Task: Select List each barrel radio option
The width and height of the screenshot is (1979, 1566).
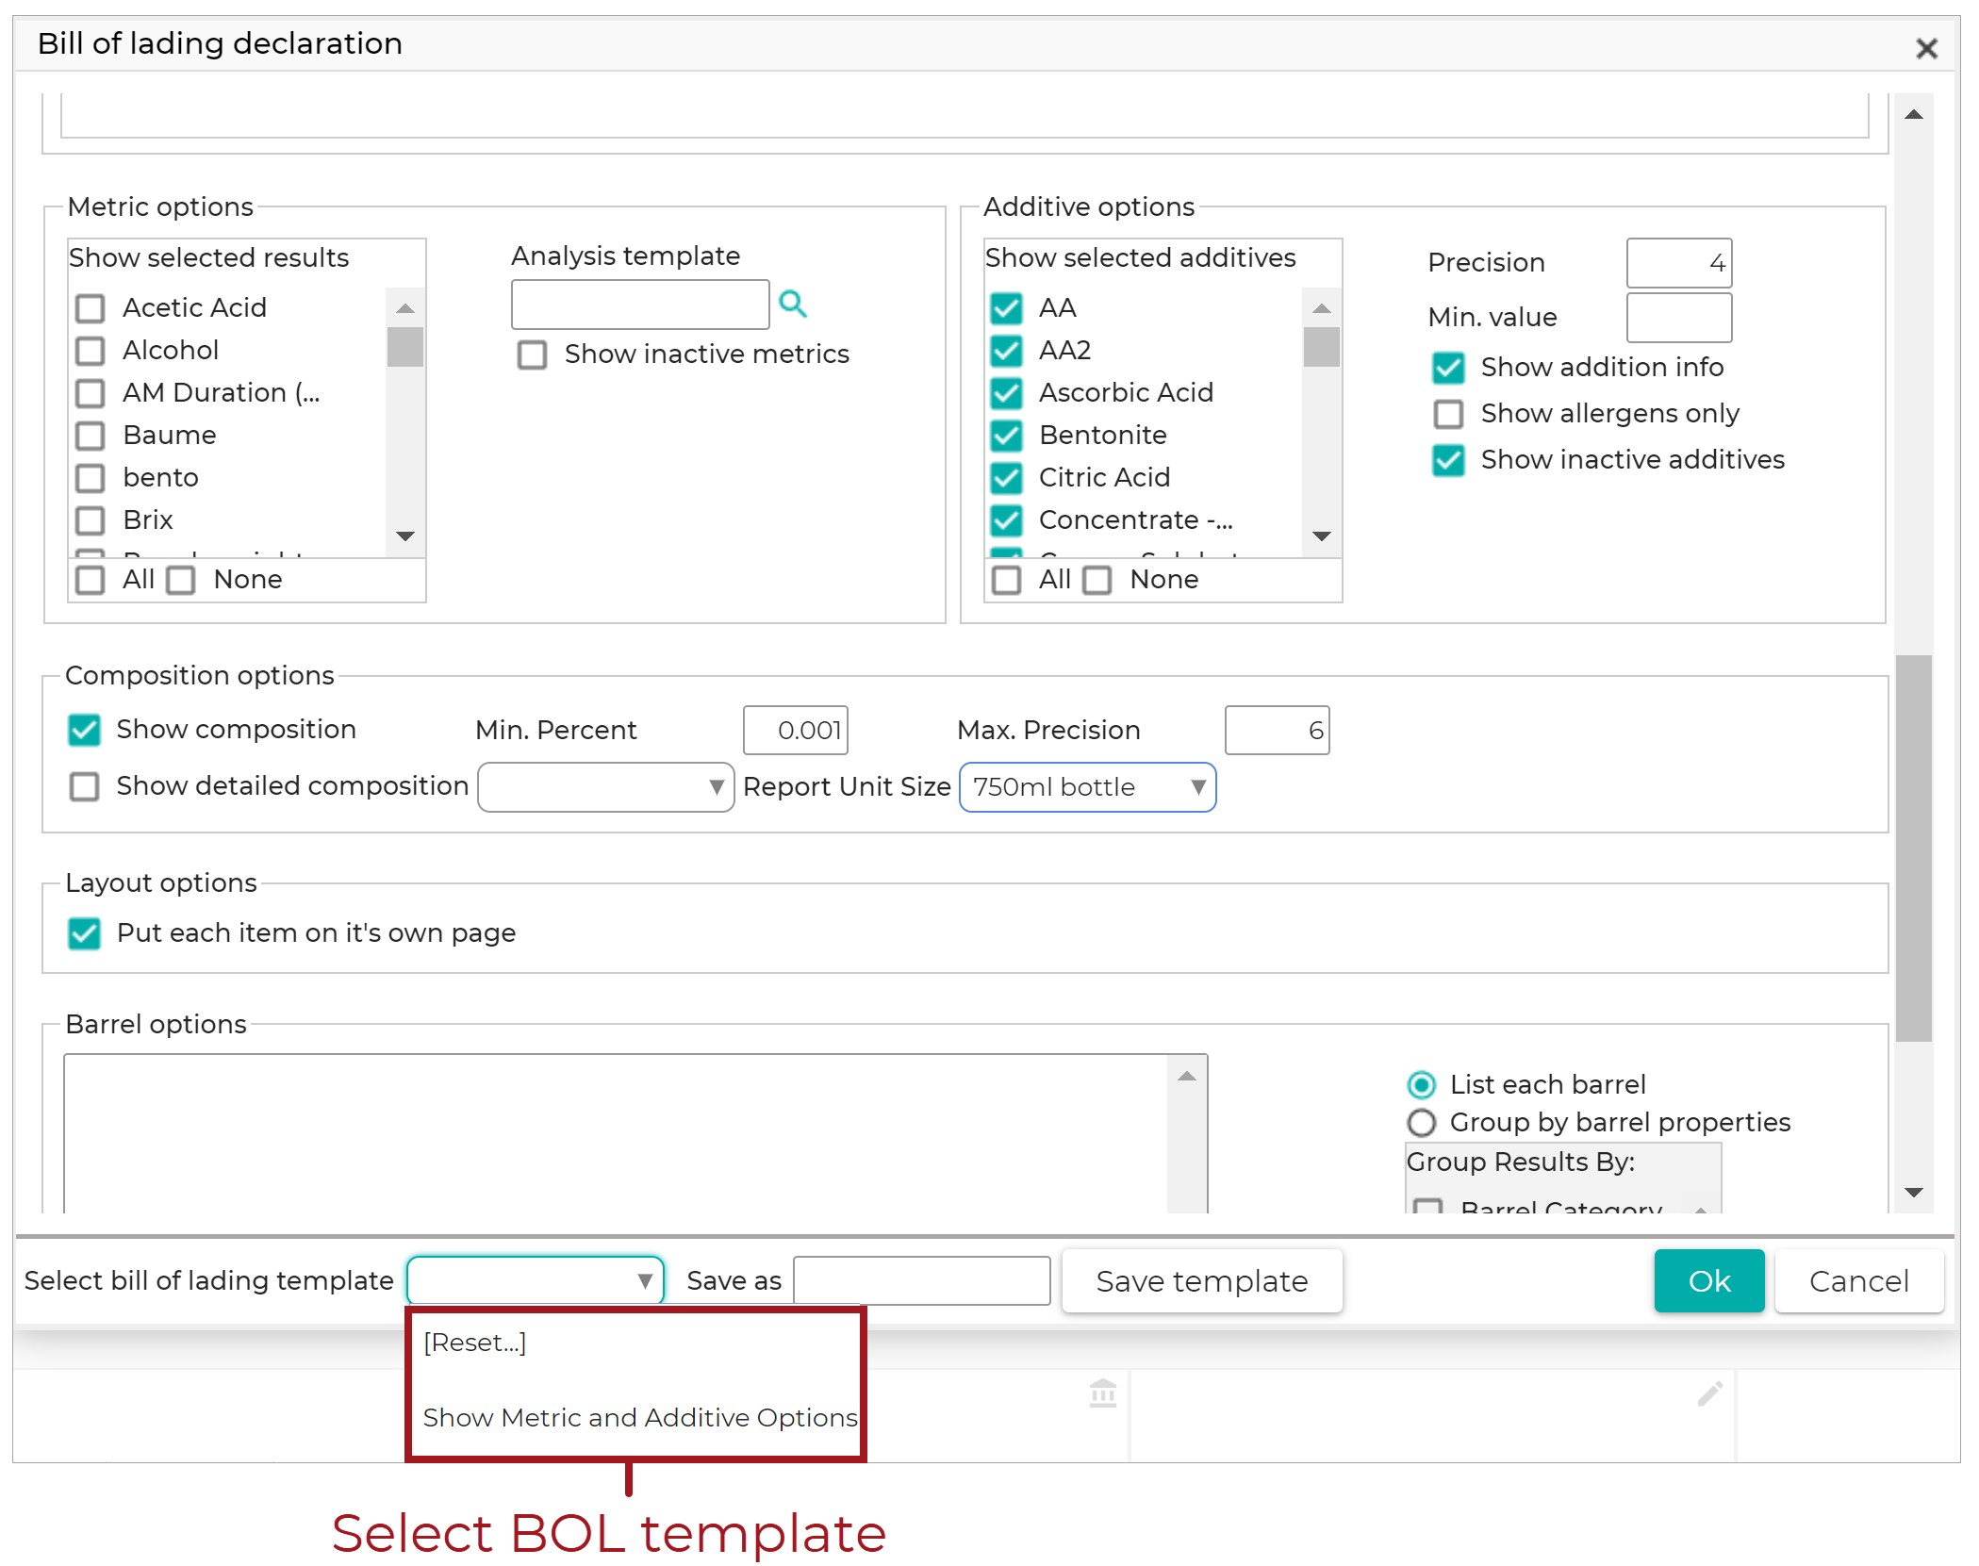Action: (x=1422, y=1085)
